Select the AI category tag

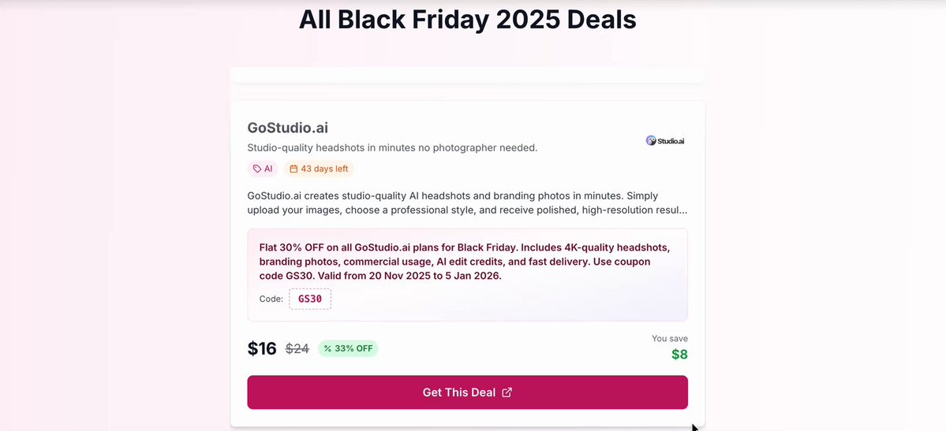click(263, 169)
